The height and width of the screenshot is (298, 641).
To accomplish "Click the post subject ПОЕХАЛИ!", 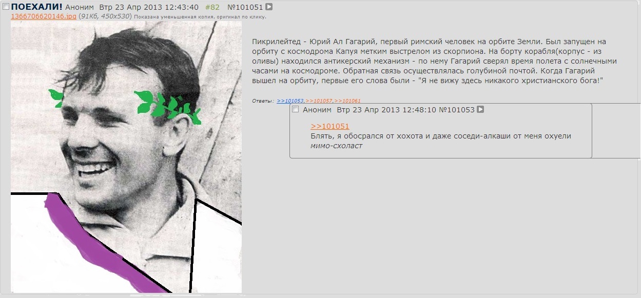I will click(x=36, y=7).
